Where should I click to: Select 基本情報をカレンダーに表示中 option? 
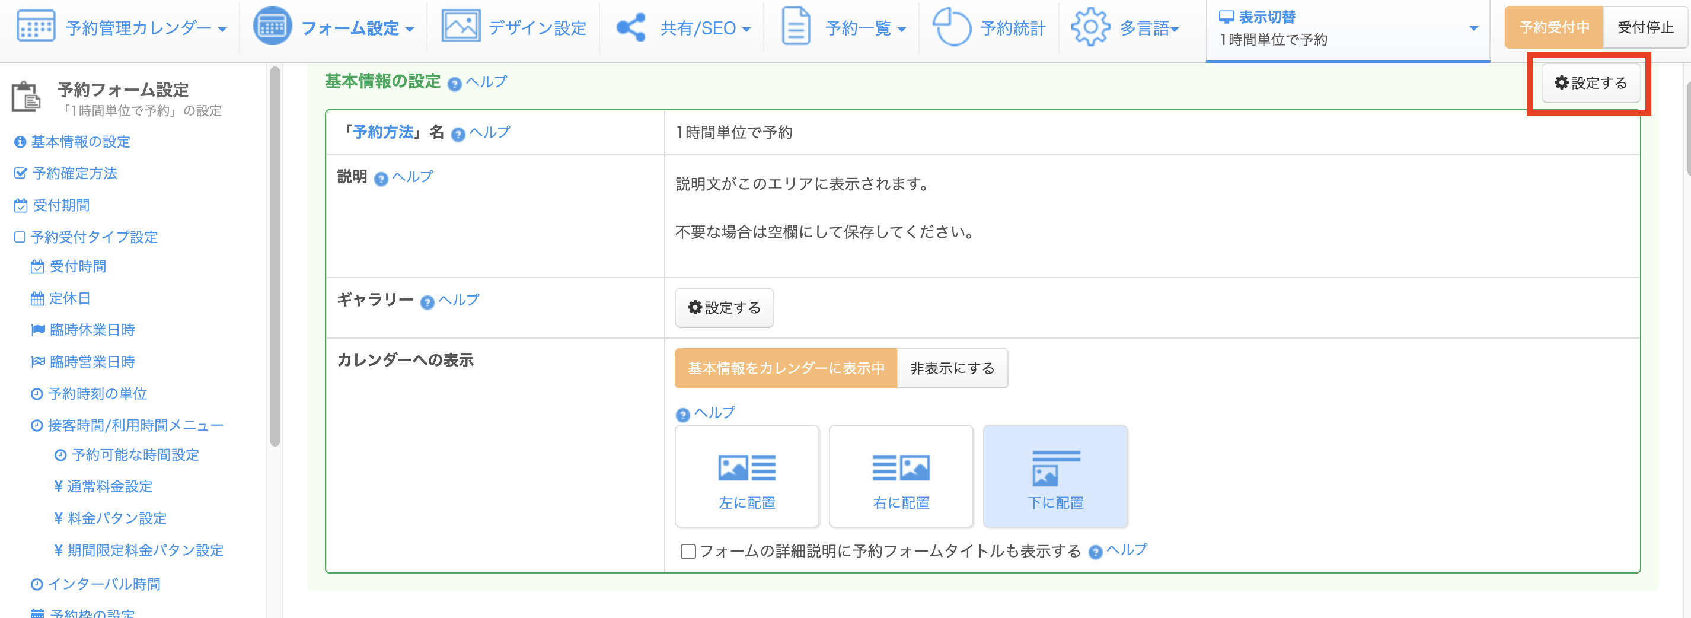tap(786, 368)
